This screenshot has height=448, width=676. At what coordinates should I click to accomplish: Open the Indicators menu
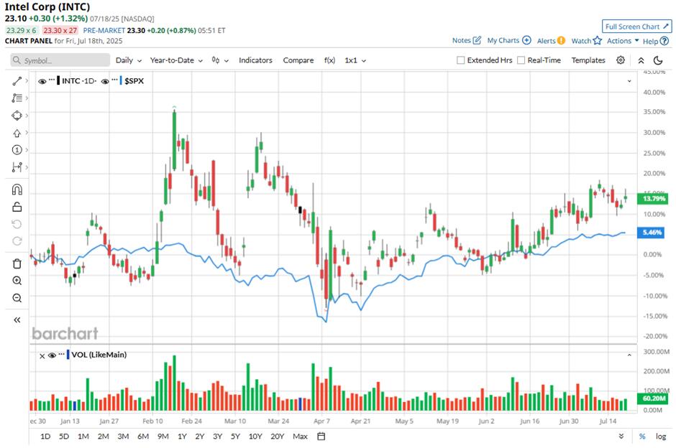click(255, 60)
